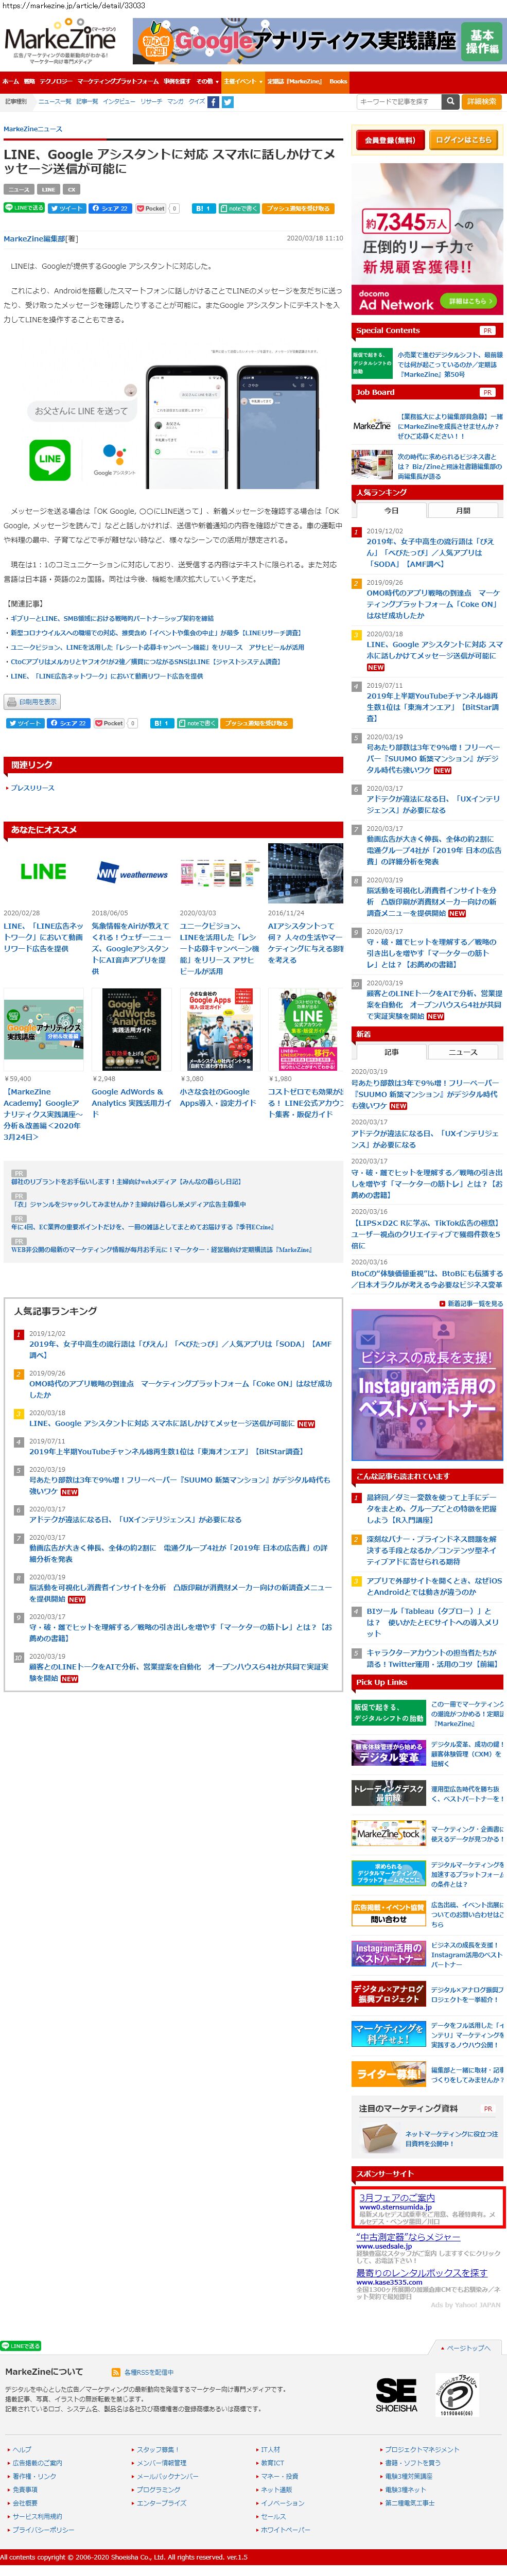Screen dimensions: 507x2576
Task: Open the RSS feed icon in the footer
Action: (x=116, y=2371)
